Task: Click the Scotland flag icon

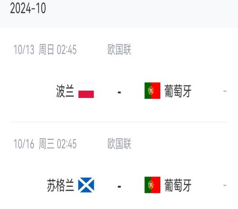Action: 86,185
